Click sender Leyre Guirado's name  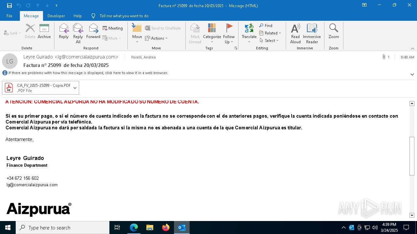click(x=71, y=57)
